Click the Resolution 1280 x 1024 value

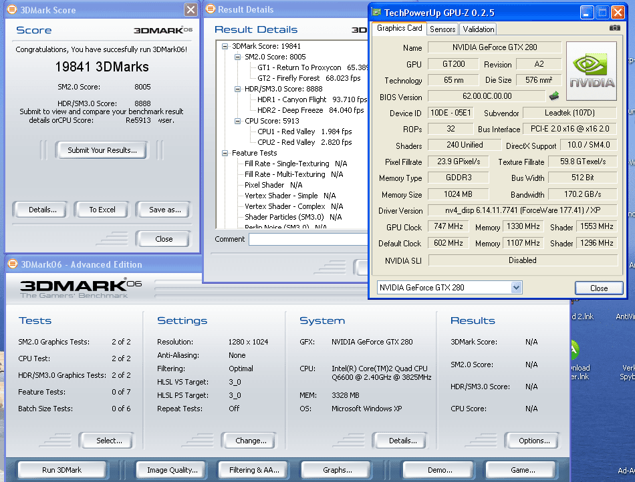coord(248,342)
